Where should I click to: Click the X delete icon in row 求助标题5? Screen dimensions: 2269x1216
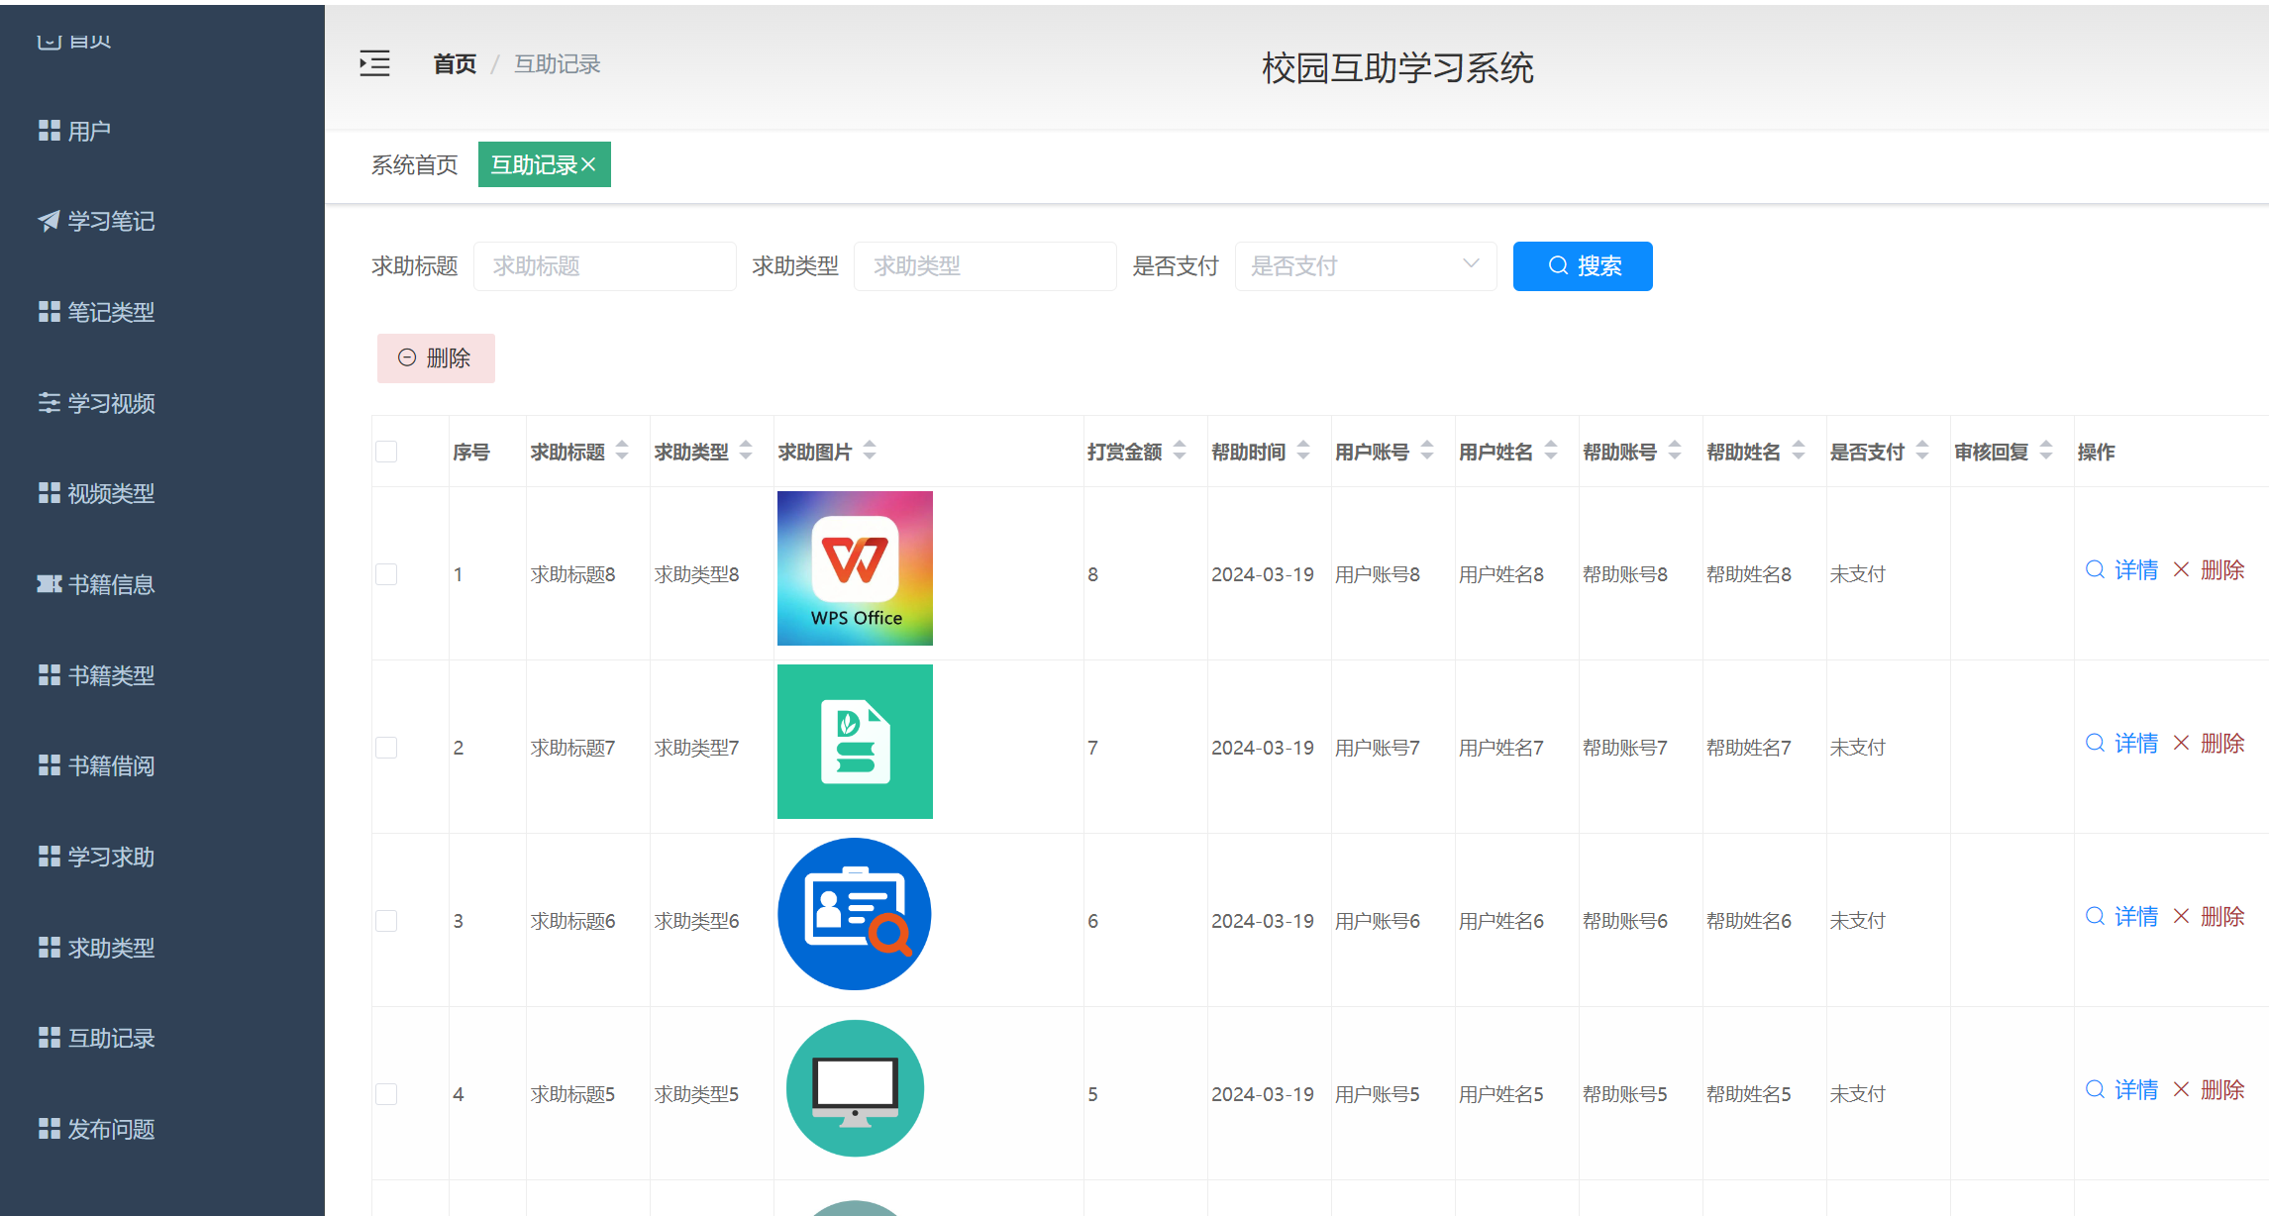pos(2181,1089)
